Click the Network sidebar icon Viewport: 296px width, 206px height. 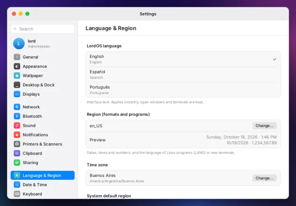tap(17, 107)
